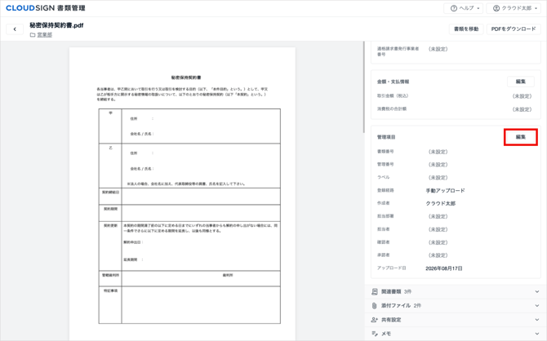Click the 管理項目 section heading
Viewport: 547px width, 341px height.
point(386,137)
